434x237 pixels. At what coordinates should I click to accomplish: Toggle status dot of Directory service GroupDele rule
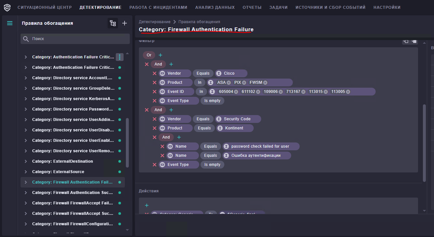(x=120, y=88)
